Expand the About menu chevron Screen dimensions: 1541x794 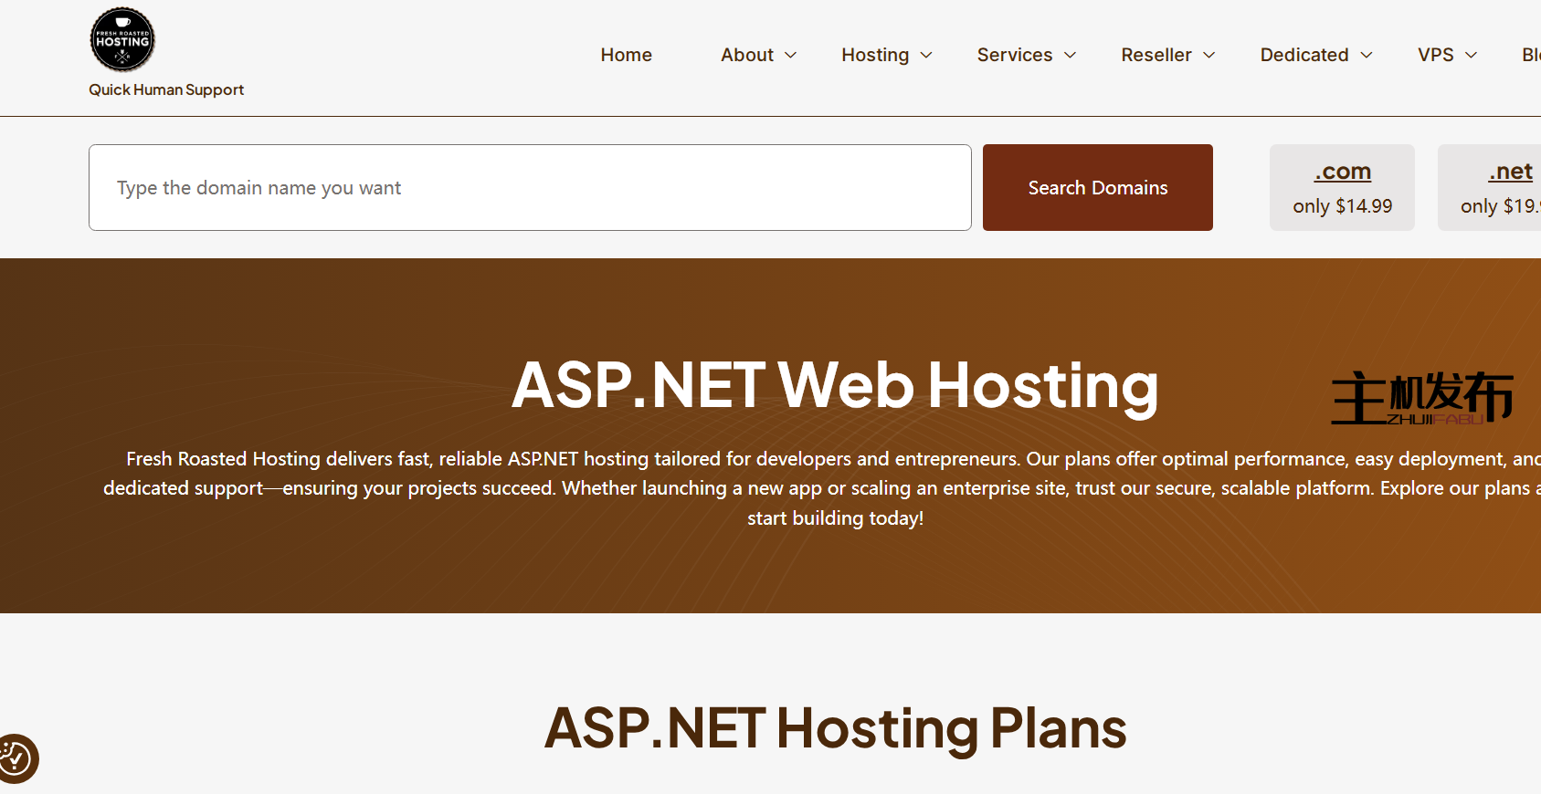click(x=791, y=56)
